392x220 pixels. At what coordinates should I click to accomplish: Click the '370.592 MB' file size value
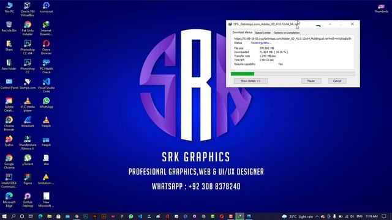coord(266,48)
